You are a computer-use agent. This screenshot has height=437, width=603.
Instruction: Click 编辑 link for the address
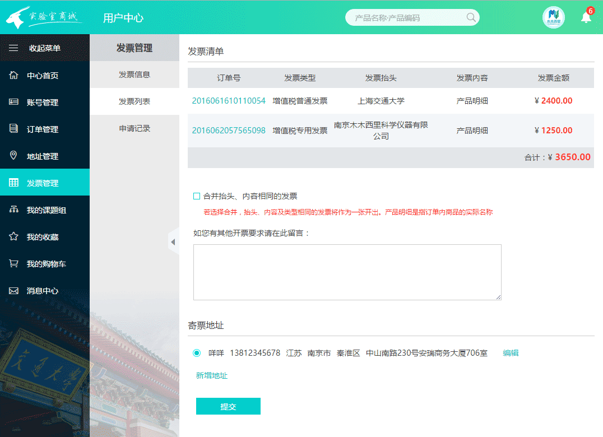[511, 353]
